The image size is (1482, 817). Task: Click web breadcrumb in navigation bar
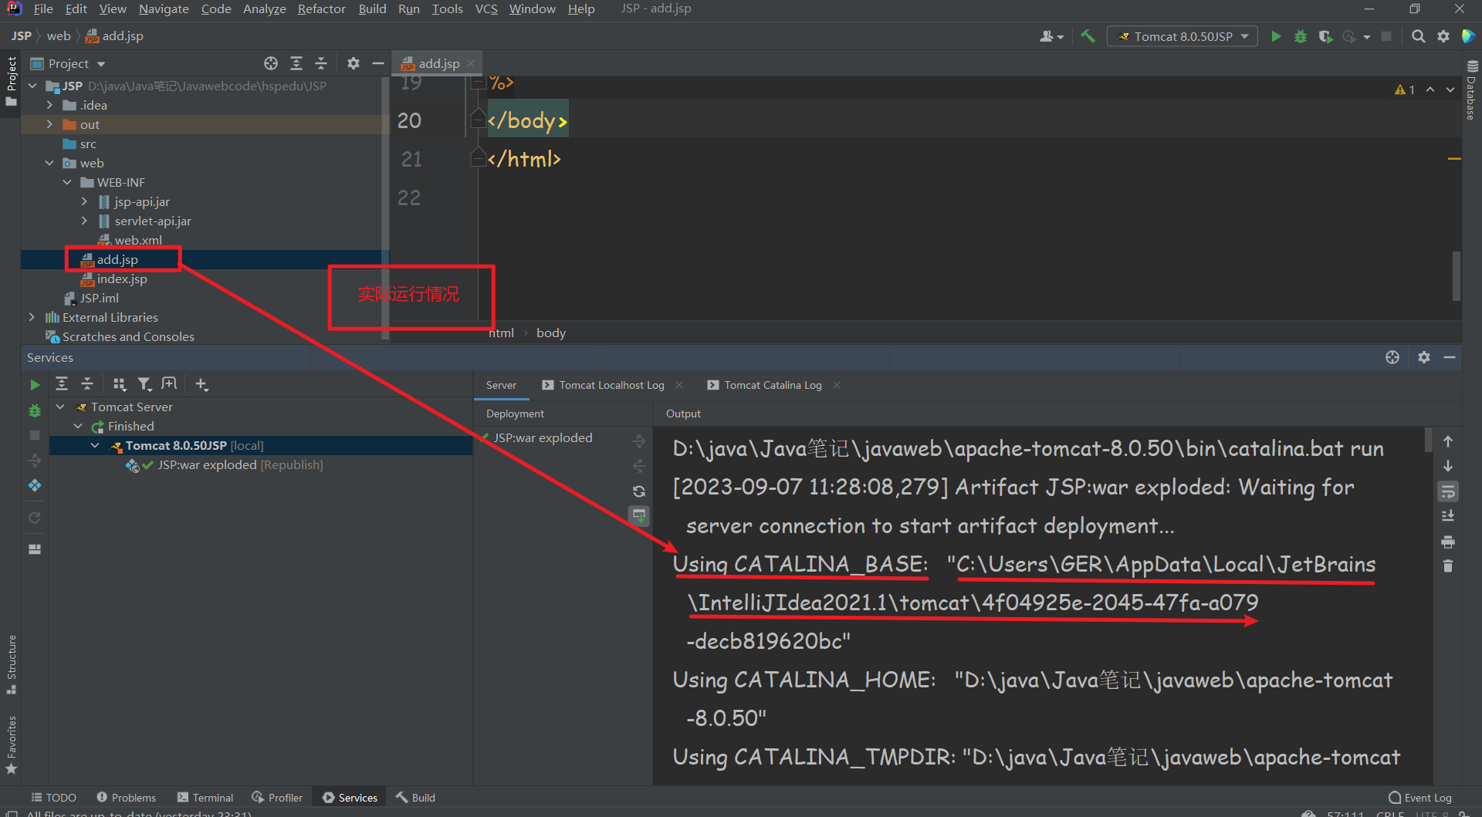click(x=59, y=35)
